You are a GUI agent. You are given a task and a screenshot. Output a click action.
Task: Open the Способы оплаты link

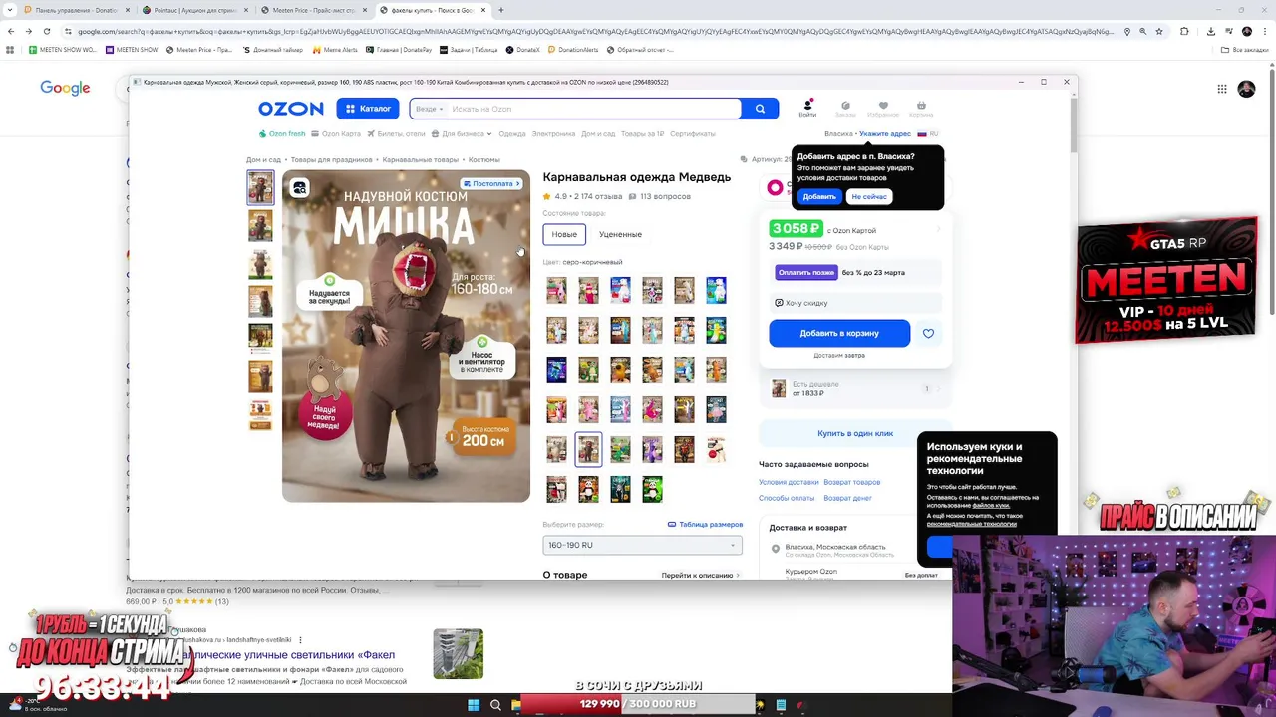tap(787, 498)
